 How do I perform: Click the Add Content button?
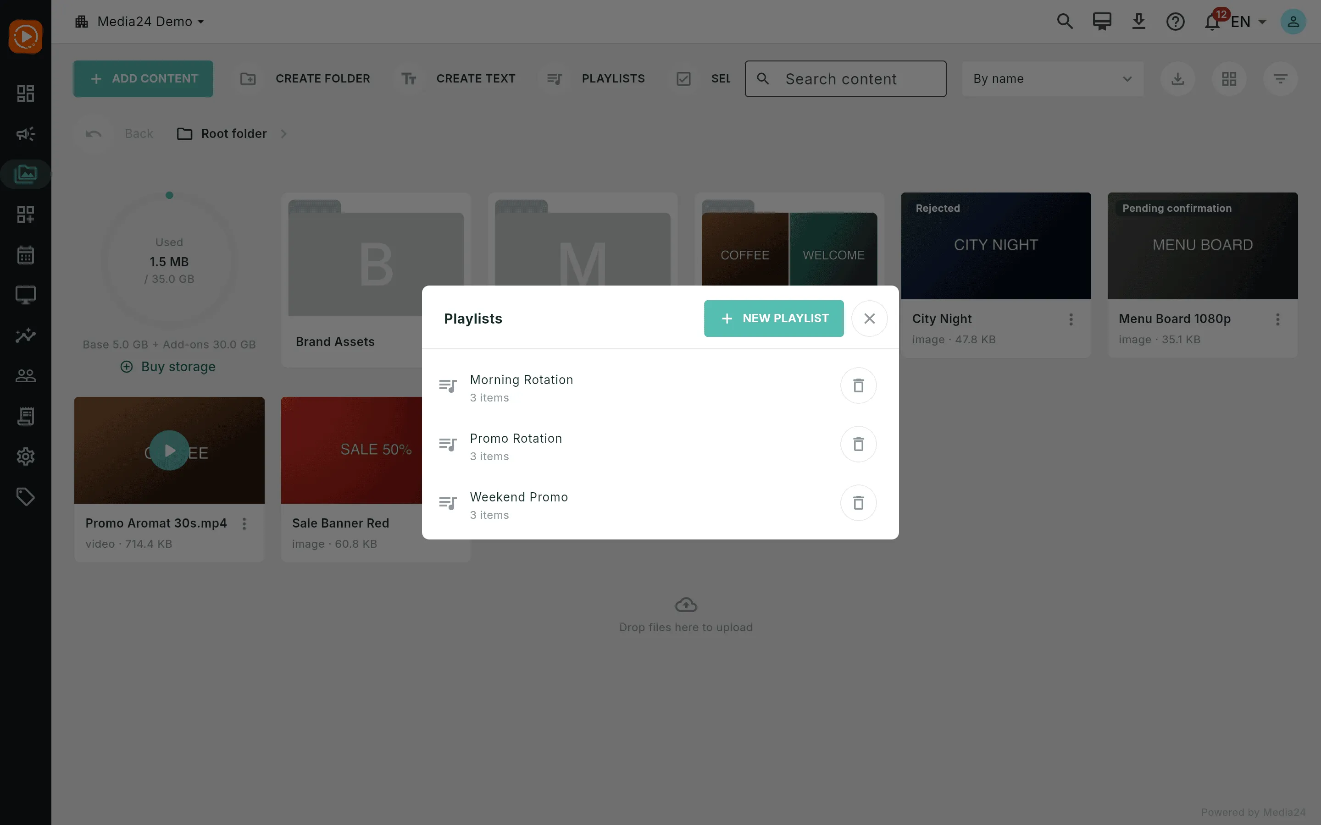pyautogui.click(x=143, y=78)
